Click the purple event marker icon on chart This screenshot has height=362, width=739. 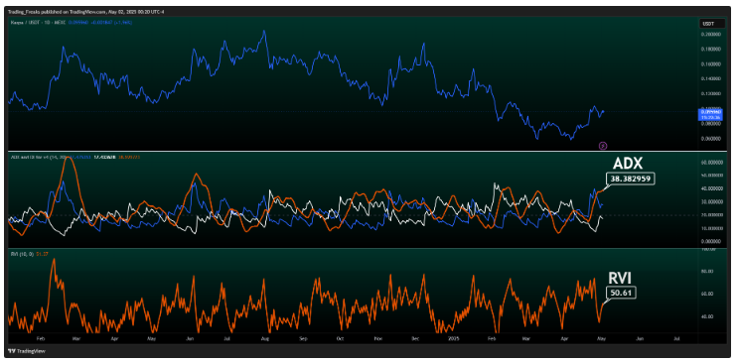(x=603, y=146)
